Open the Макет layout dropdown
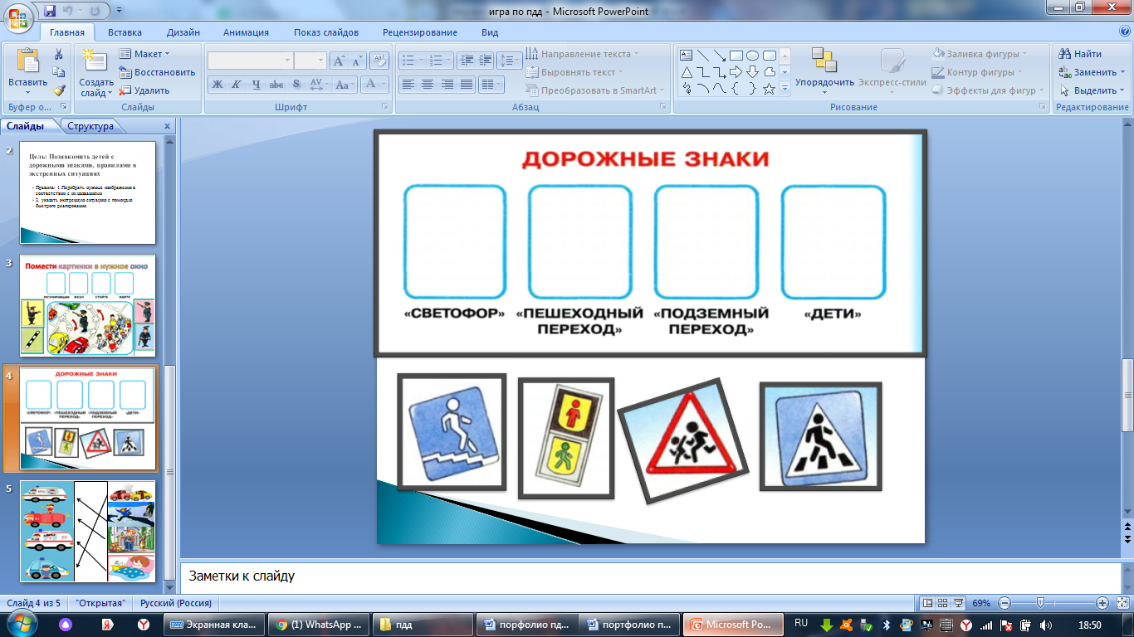The width and height of the screenshot is (1134, 637). click(x=144, y=54)
